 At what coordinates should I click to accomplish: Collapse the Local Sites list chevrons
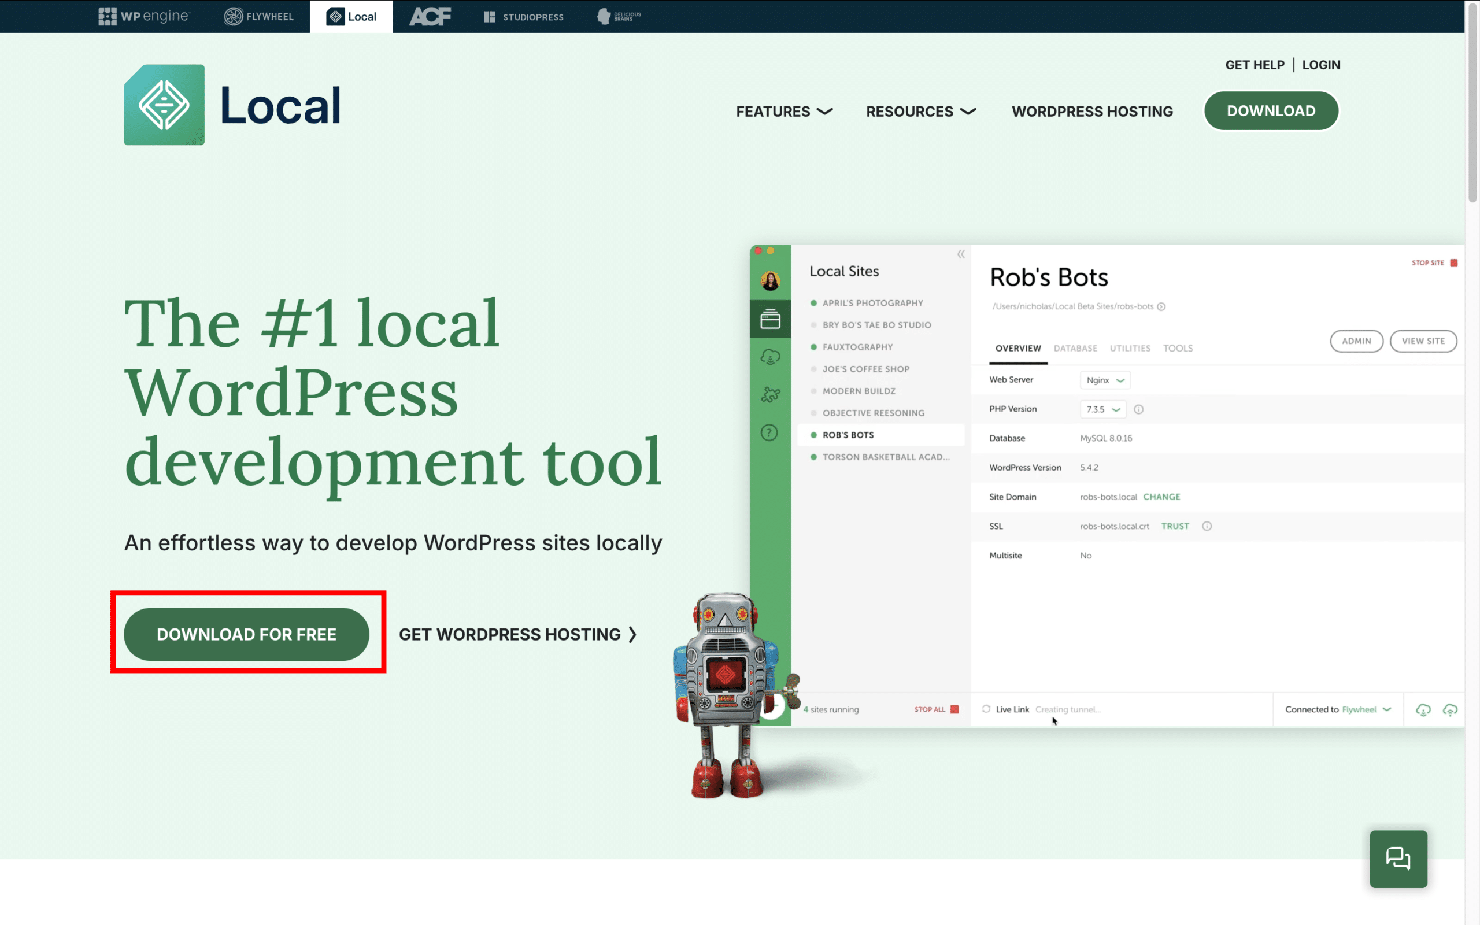coord(961,254)
